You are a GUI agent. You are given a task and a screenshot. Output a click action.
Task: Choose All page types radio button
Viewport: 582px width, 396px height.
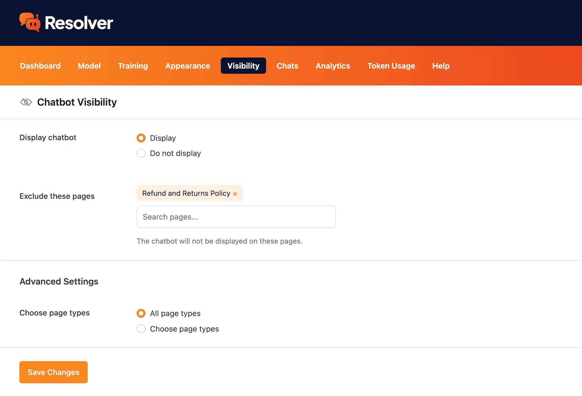141,313
